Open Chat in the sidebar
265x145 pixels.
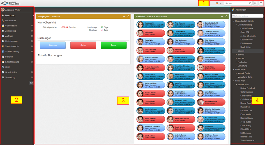coord(7,67)
